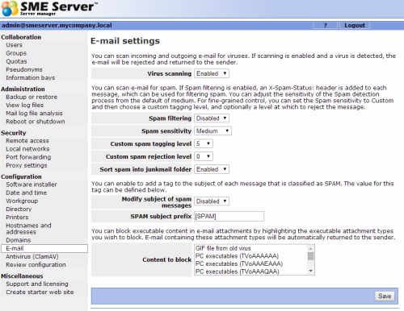Expand the Spam filtering dropdown

coord(212,118)
